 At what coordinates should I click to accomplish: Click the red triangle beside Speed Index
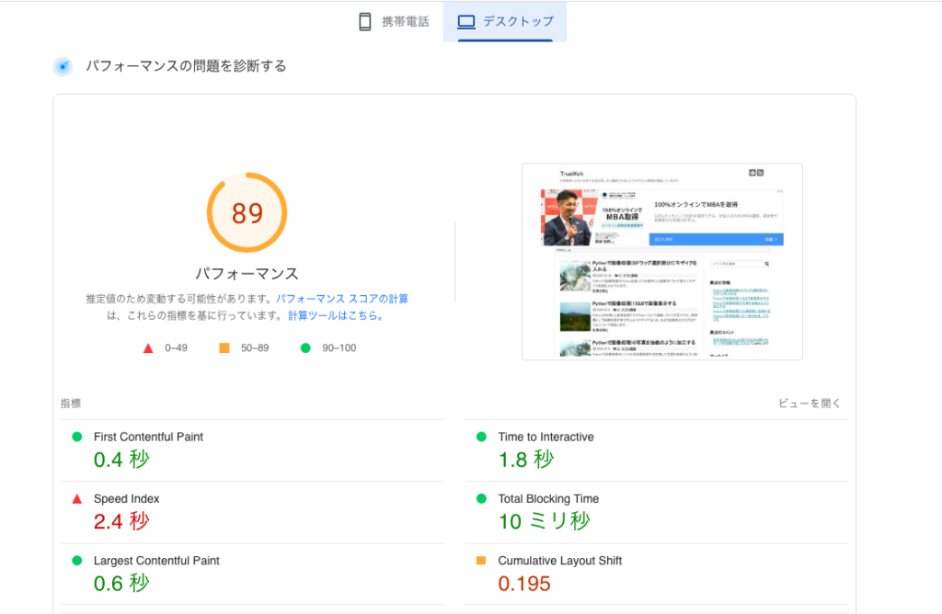(77, 499)
